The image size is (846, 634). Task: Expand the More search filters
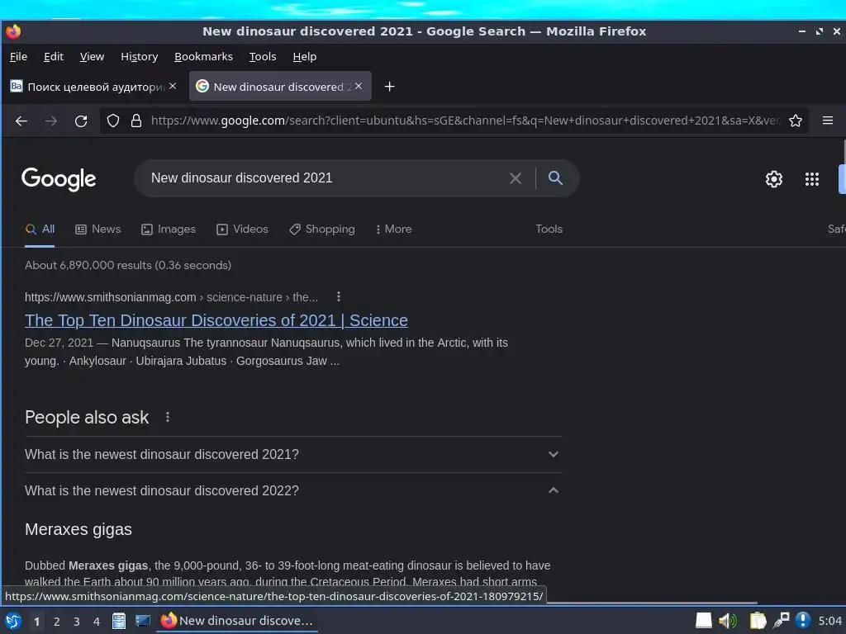coord(394,229)
